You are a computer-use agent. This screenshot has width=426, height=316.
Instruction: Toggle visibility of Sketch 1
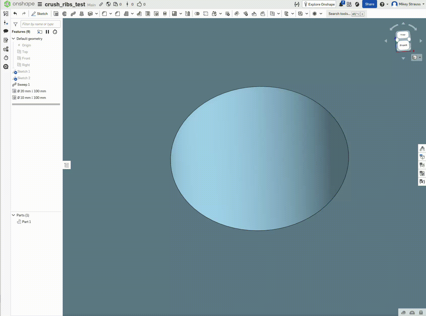[x=15, y=72]
